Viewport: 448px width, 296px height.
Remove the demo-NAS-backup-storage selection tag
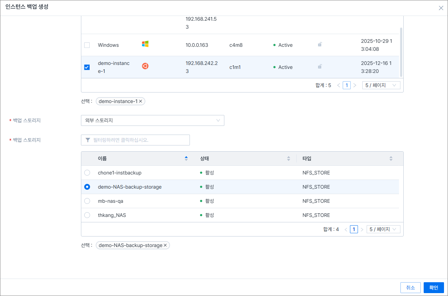coord(165,246)
